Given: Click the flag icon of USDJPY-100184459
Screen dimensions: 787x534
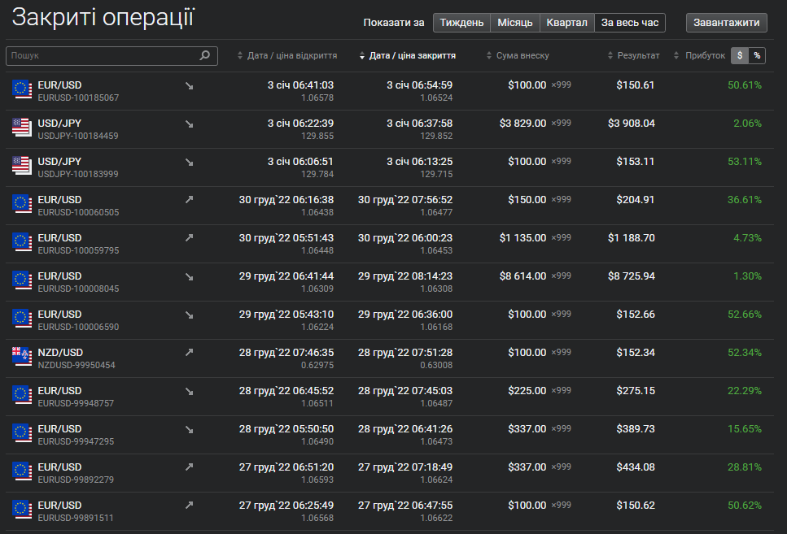Looking at the screenshot, I should 22,128.
